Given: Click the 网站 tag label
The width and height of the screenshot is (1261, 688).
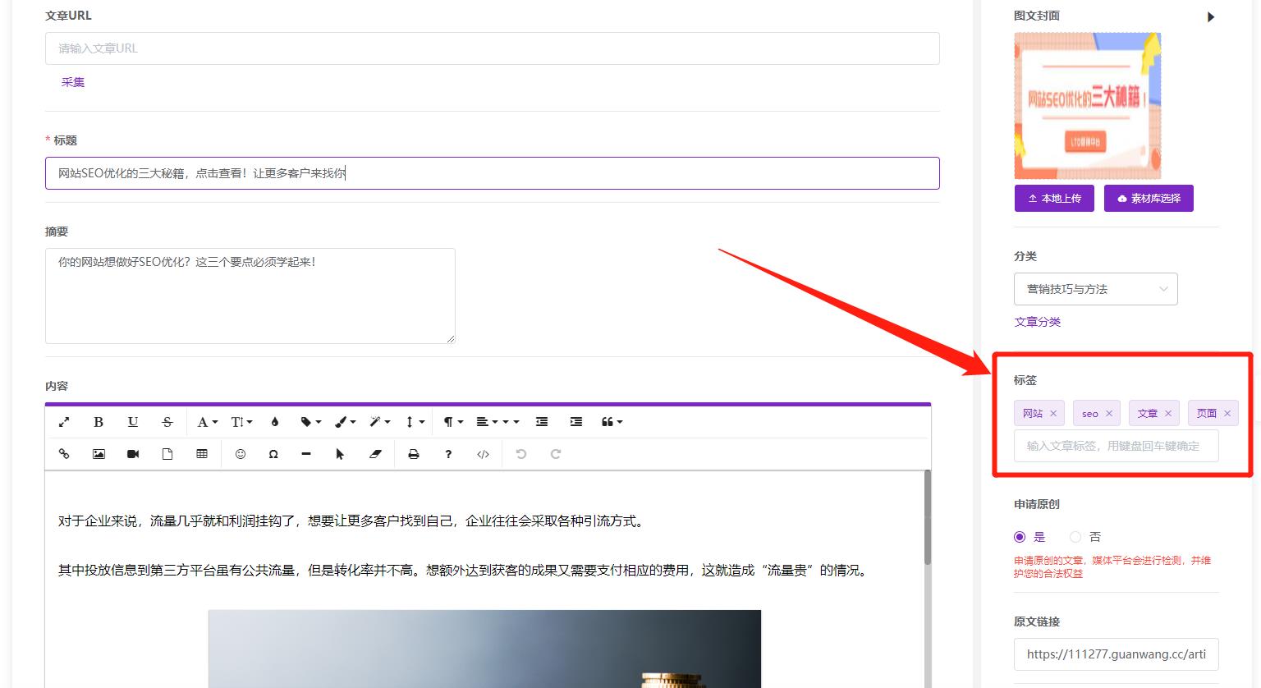Looking at the screenshot, I should [x=1032, y=413].
